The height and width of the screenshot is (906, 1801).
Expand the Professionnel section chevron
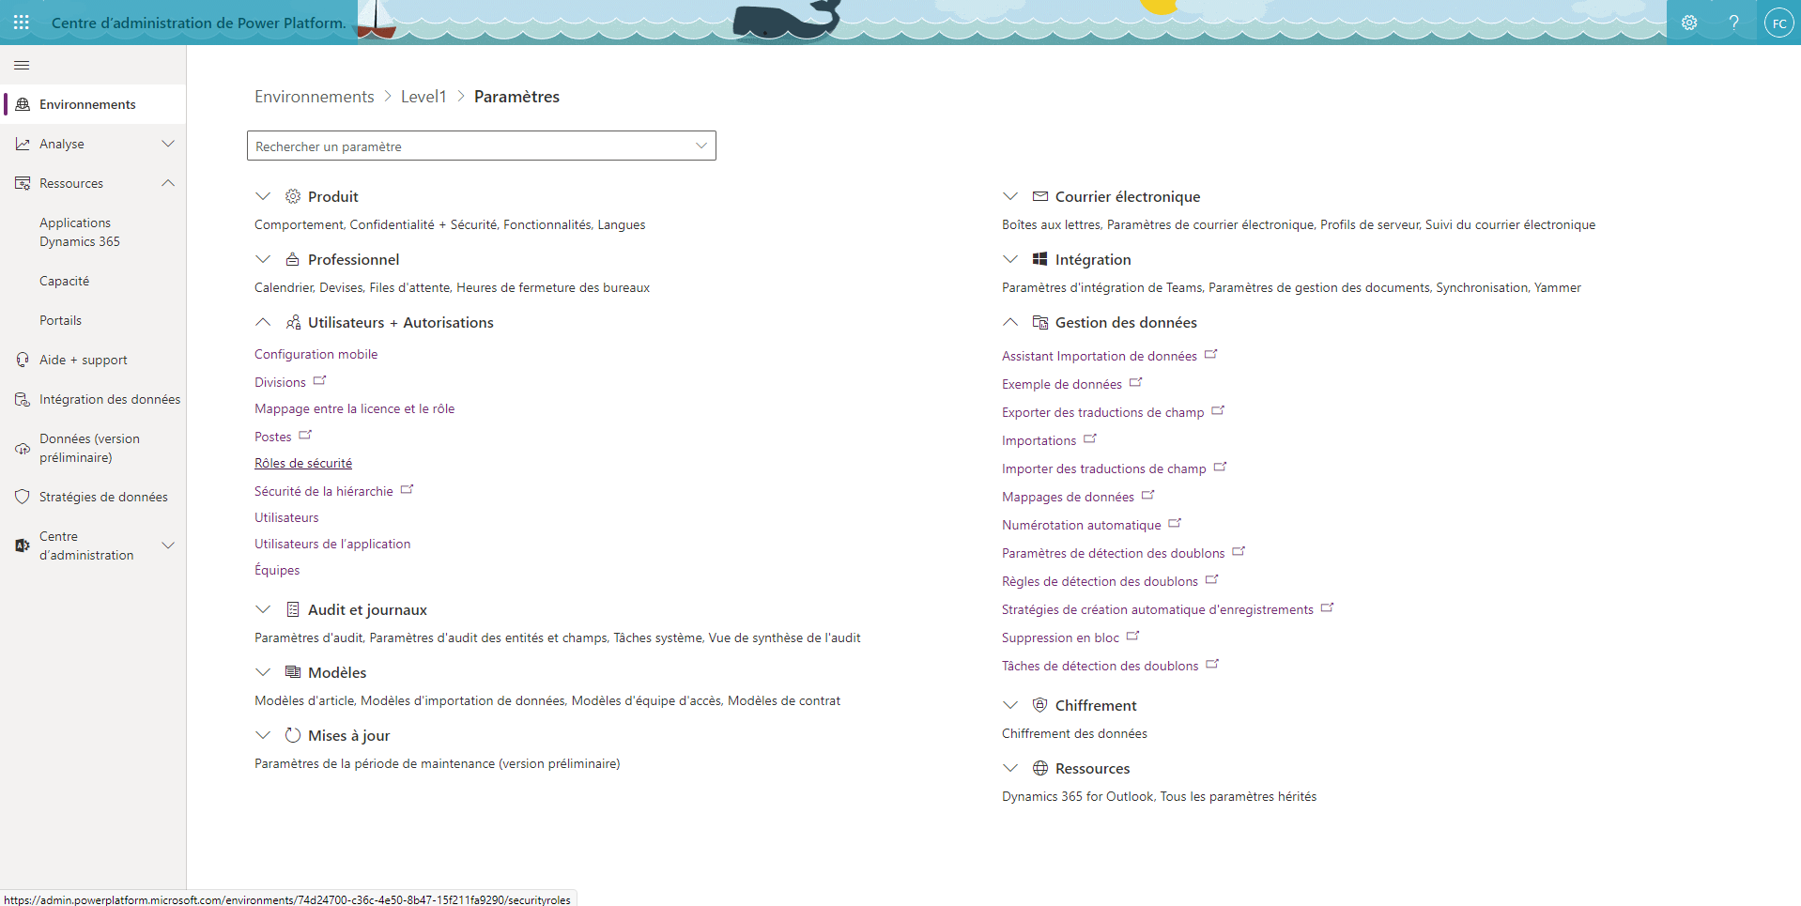(x=263, y=259)
